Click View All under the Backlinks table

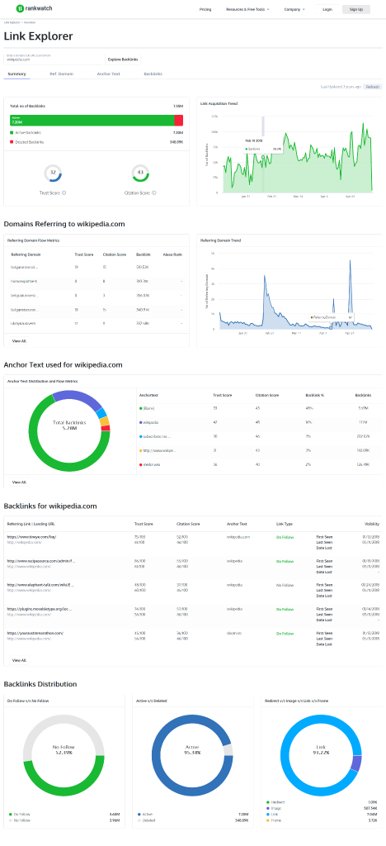[x=19, y=660]
